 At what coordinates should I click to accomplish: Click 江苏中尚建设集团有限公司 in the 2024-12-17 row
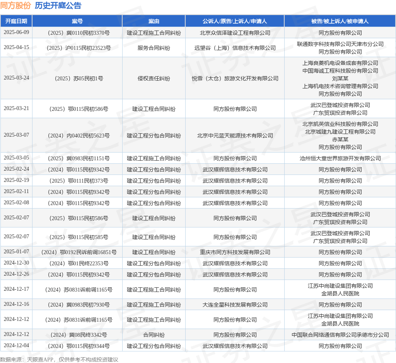pyautogui.click(x=340, y=286)
